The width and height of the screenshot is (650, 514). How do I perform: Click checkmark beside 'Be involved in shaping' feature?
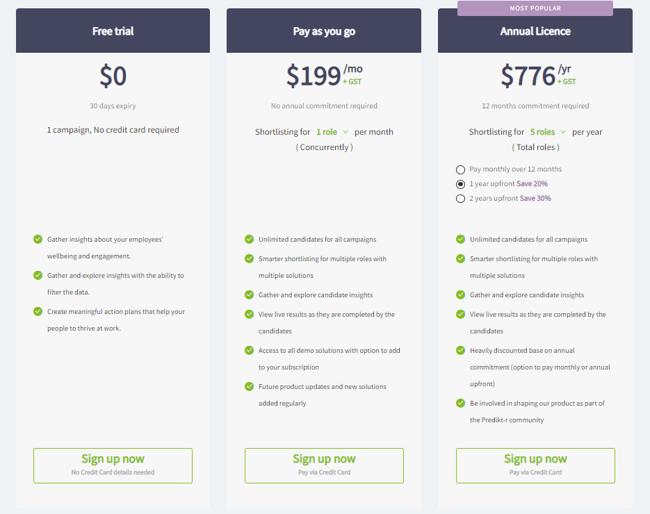coord(461,404)
